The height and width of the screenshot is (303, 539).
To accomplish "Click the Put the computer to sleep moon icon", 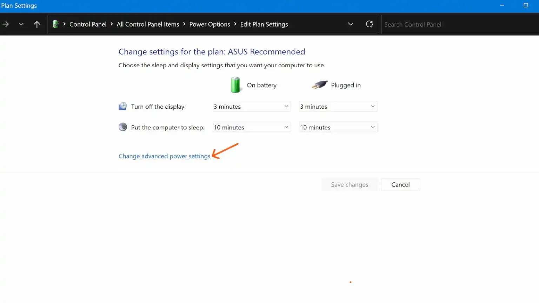I will (x=123, y=127).
